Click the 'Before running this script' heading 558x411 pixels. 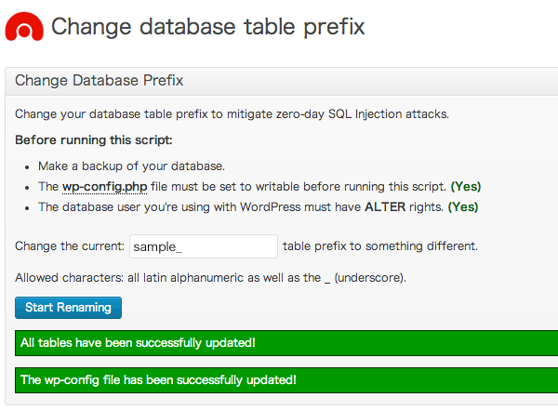click(x=94, y=140)
